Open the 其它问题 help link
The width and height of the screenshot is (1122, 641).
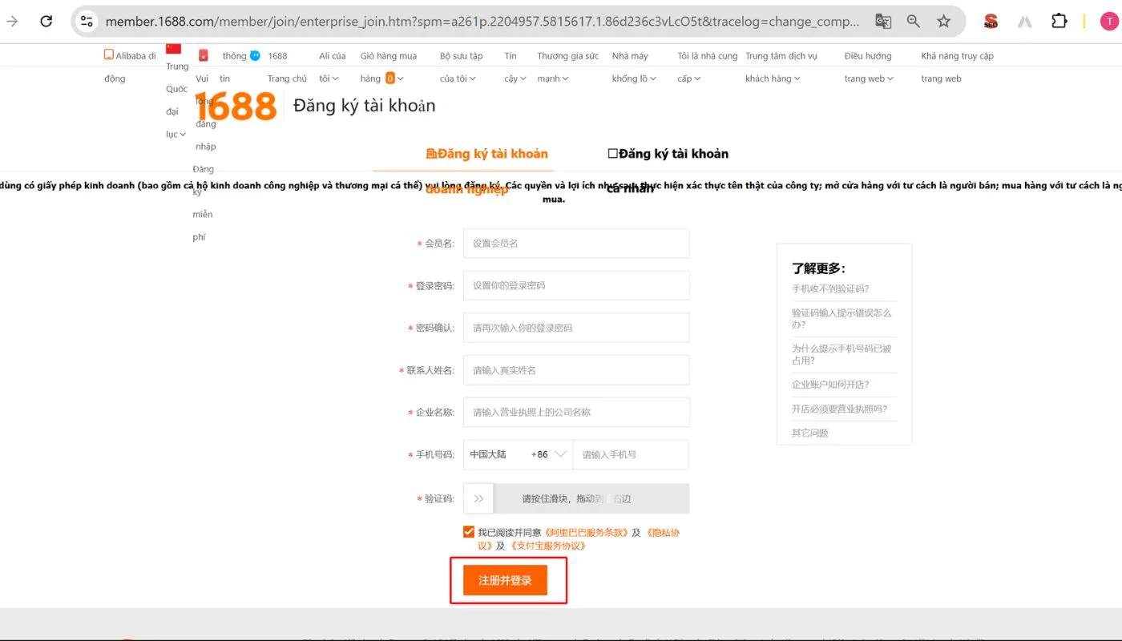(810, 433)
